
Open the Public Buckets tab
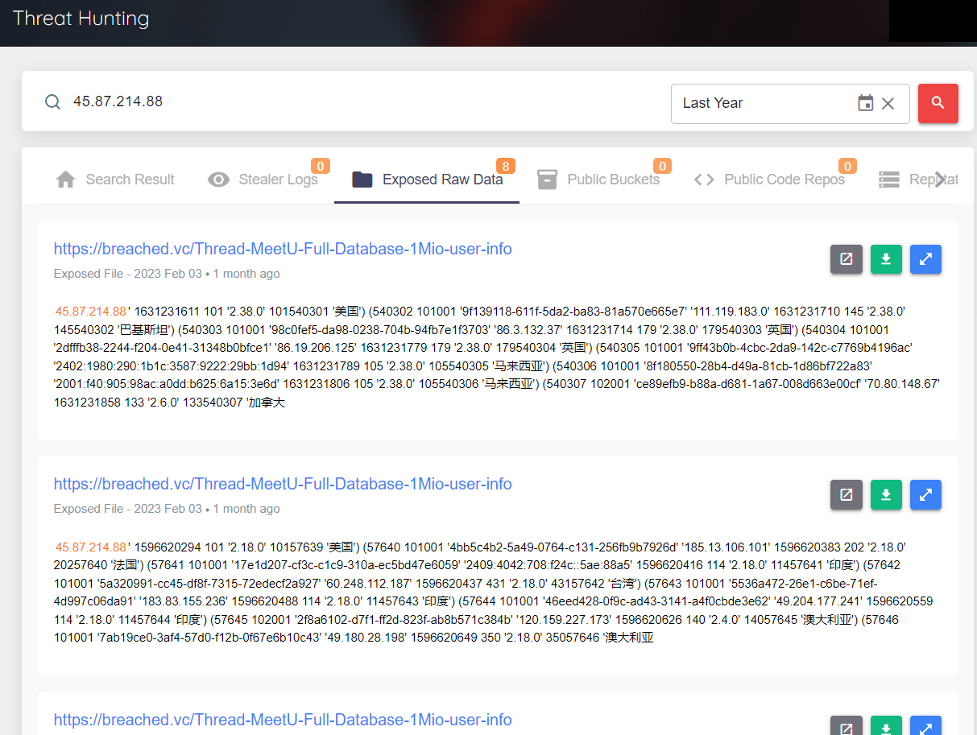point(598,180)
